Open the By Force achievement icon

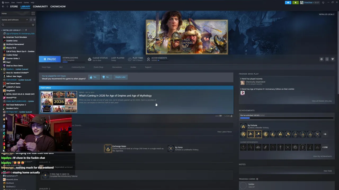(171, 149)
